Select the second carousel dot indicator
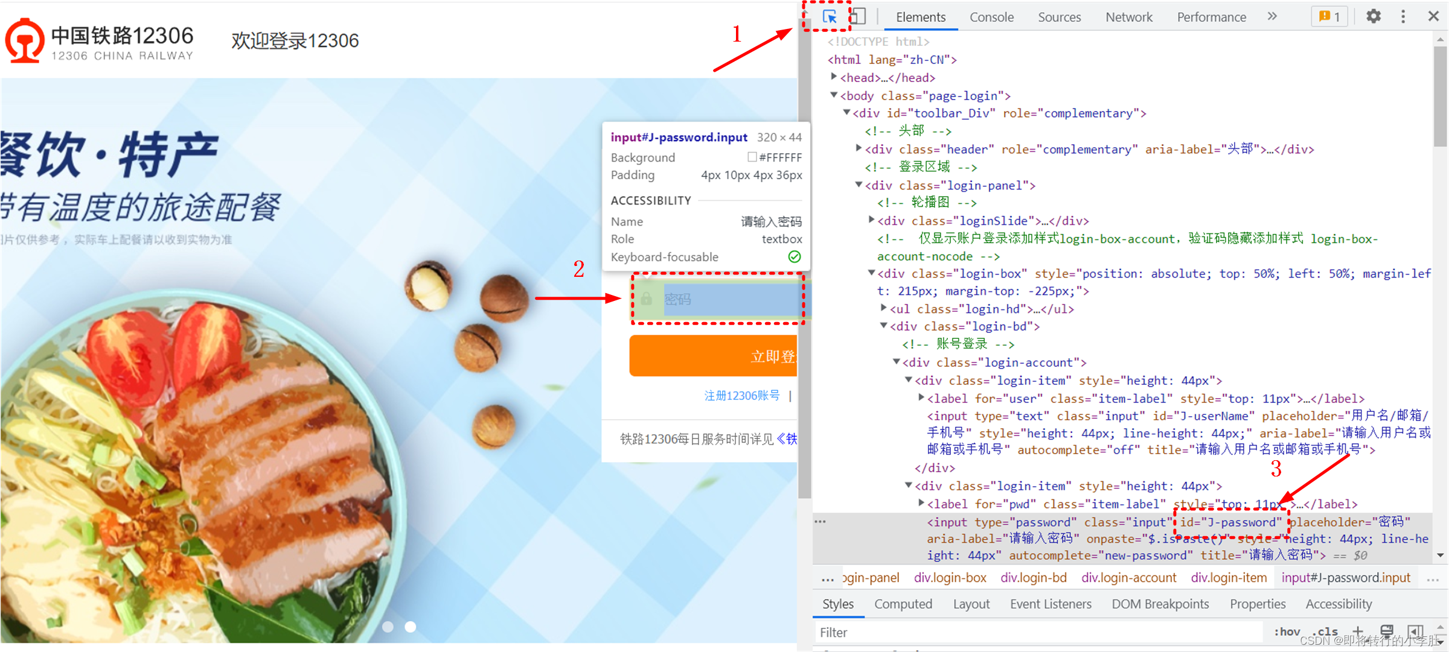Image resolution: width=1449 pixels, height=652 pixels. click(x=411, y=627)
